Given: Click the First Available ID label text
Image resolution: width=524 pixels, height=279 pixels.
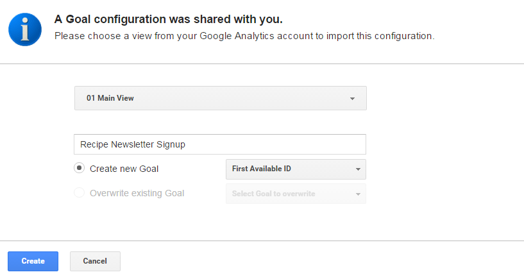Looking at the screenshot, I should point(261,169).
